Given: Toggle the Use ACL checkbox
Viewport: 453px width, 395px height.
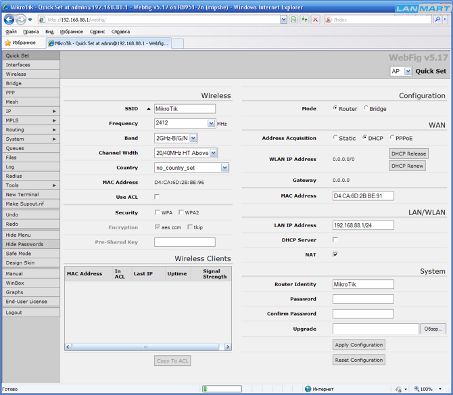Looking at the screenshot, I should [157, 197].
